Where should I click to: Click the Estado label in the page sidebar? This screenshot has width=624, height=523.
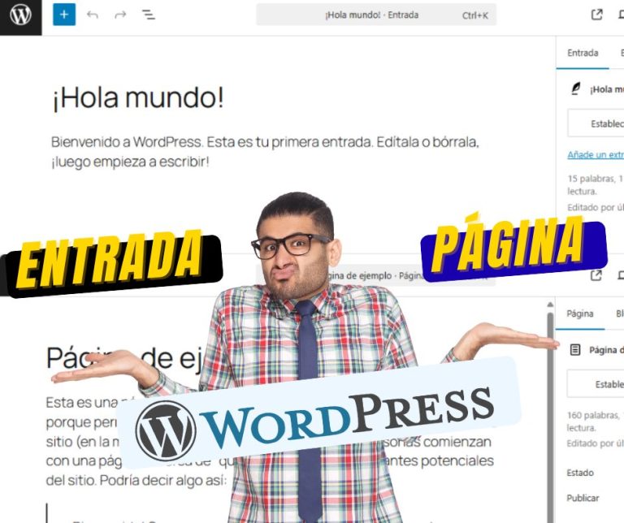click(580, 473)
